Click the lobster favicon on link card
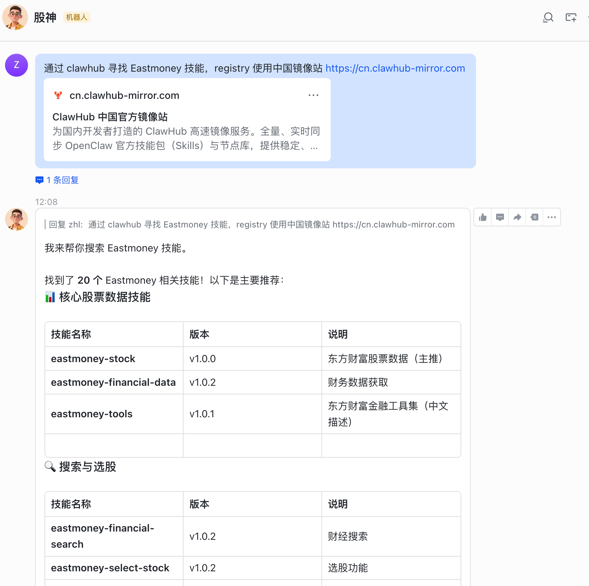The image size is (589, 586). [x=58, y=95]
